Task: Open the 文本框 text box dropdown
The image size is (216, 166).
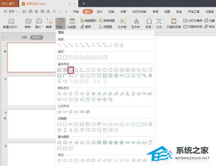Action: 123,23
